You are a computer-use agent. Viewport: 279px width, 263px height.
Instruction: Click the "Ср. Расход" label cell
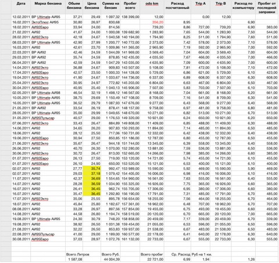[x=177, y=254]
